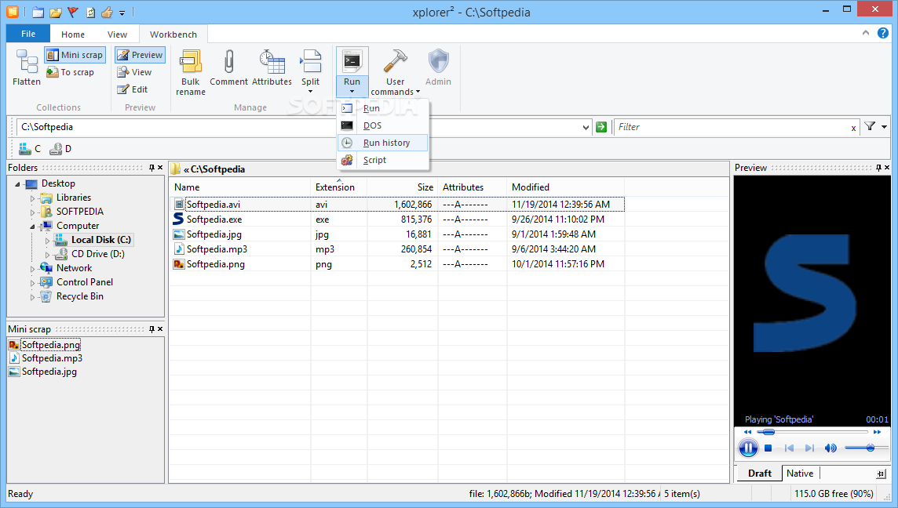Open the address bar dropdown arrow
898x508 pixels.
pyautogui.click(x=586, y=127)
